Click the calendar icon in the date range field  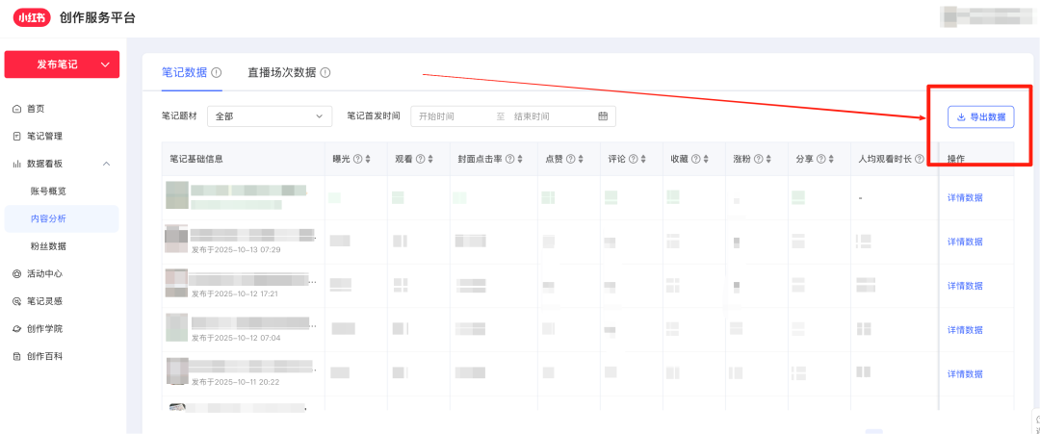pyautogui.click(x=603, y=116)
